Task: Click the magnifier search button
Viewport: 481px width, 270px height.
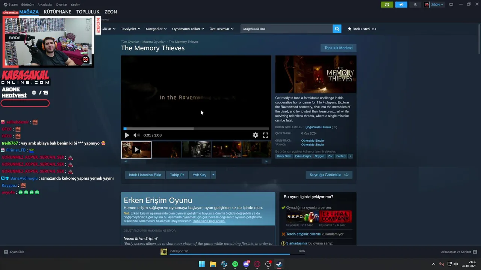Action: [337, 29]
